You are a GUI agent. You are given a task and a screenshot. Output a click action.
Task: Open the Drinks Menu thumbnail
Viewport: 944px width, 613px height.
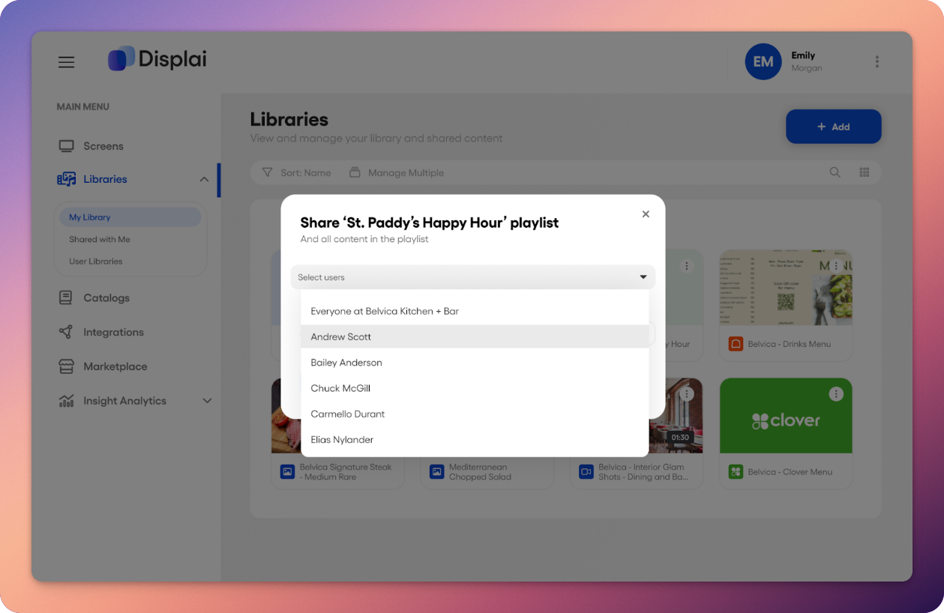click(786, 288)
